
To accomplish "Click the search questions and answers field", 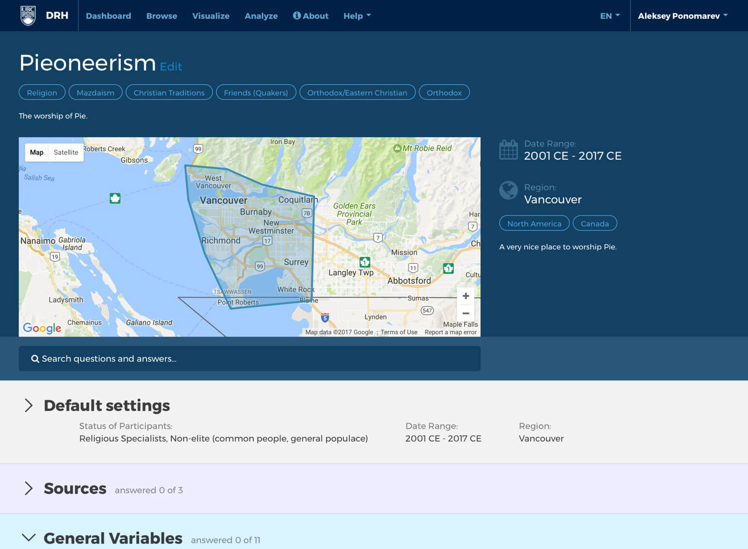I will (250, 359).
